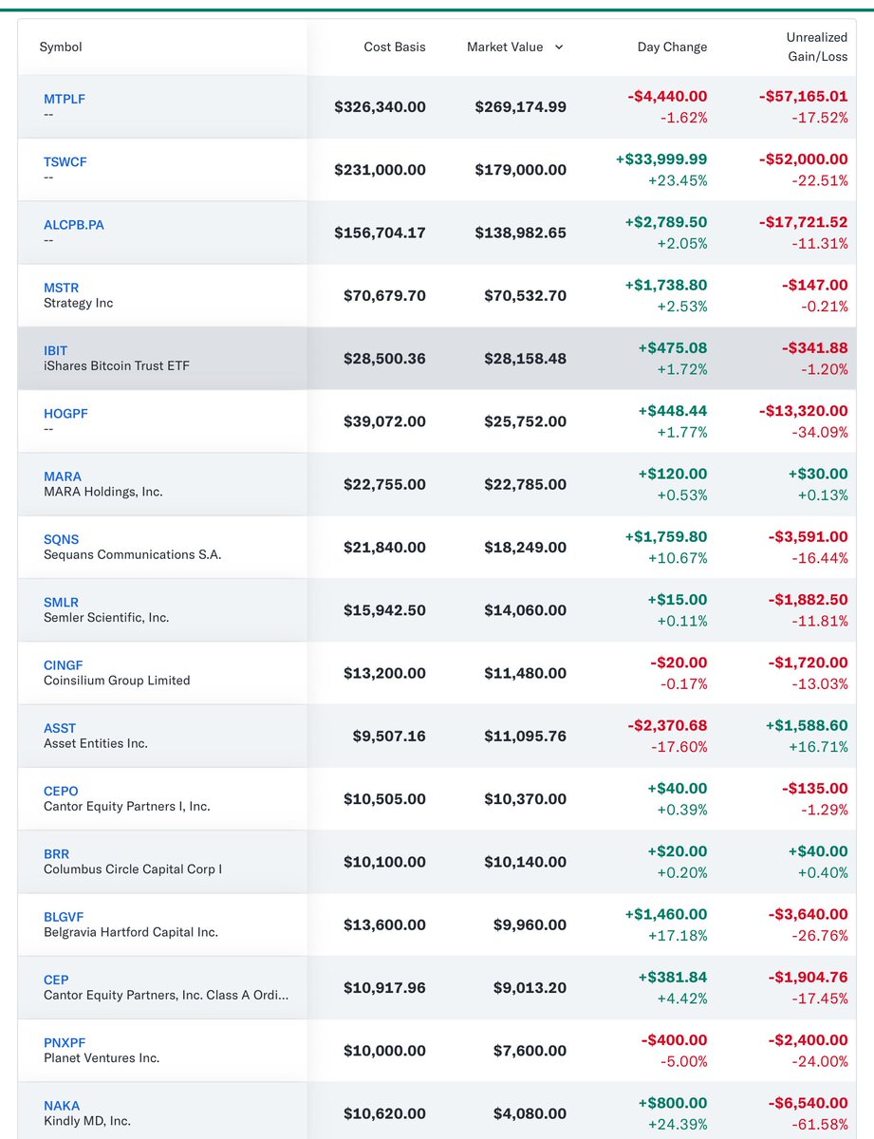Screen dimensions: 874x1139
Task: Select the BRR Columbus Circle link
Action: click(56, 852)
